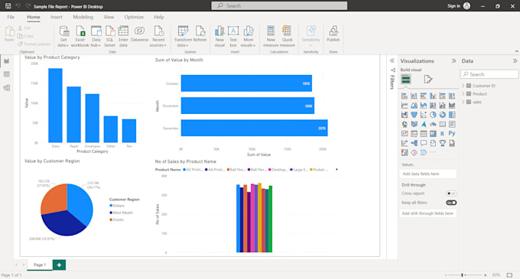Collapse the Visualizations pane
520x279 pixels.
point(453,61)
